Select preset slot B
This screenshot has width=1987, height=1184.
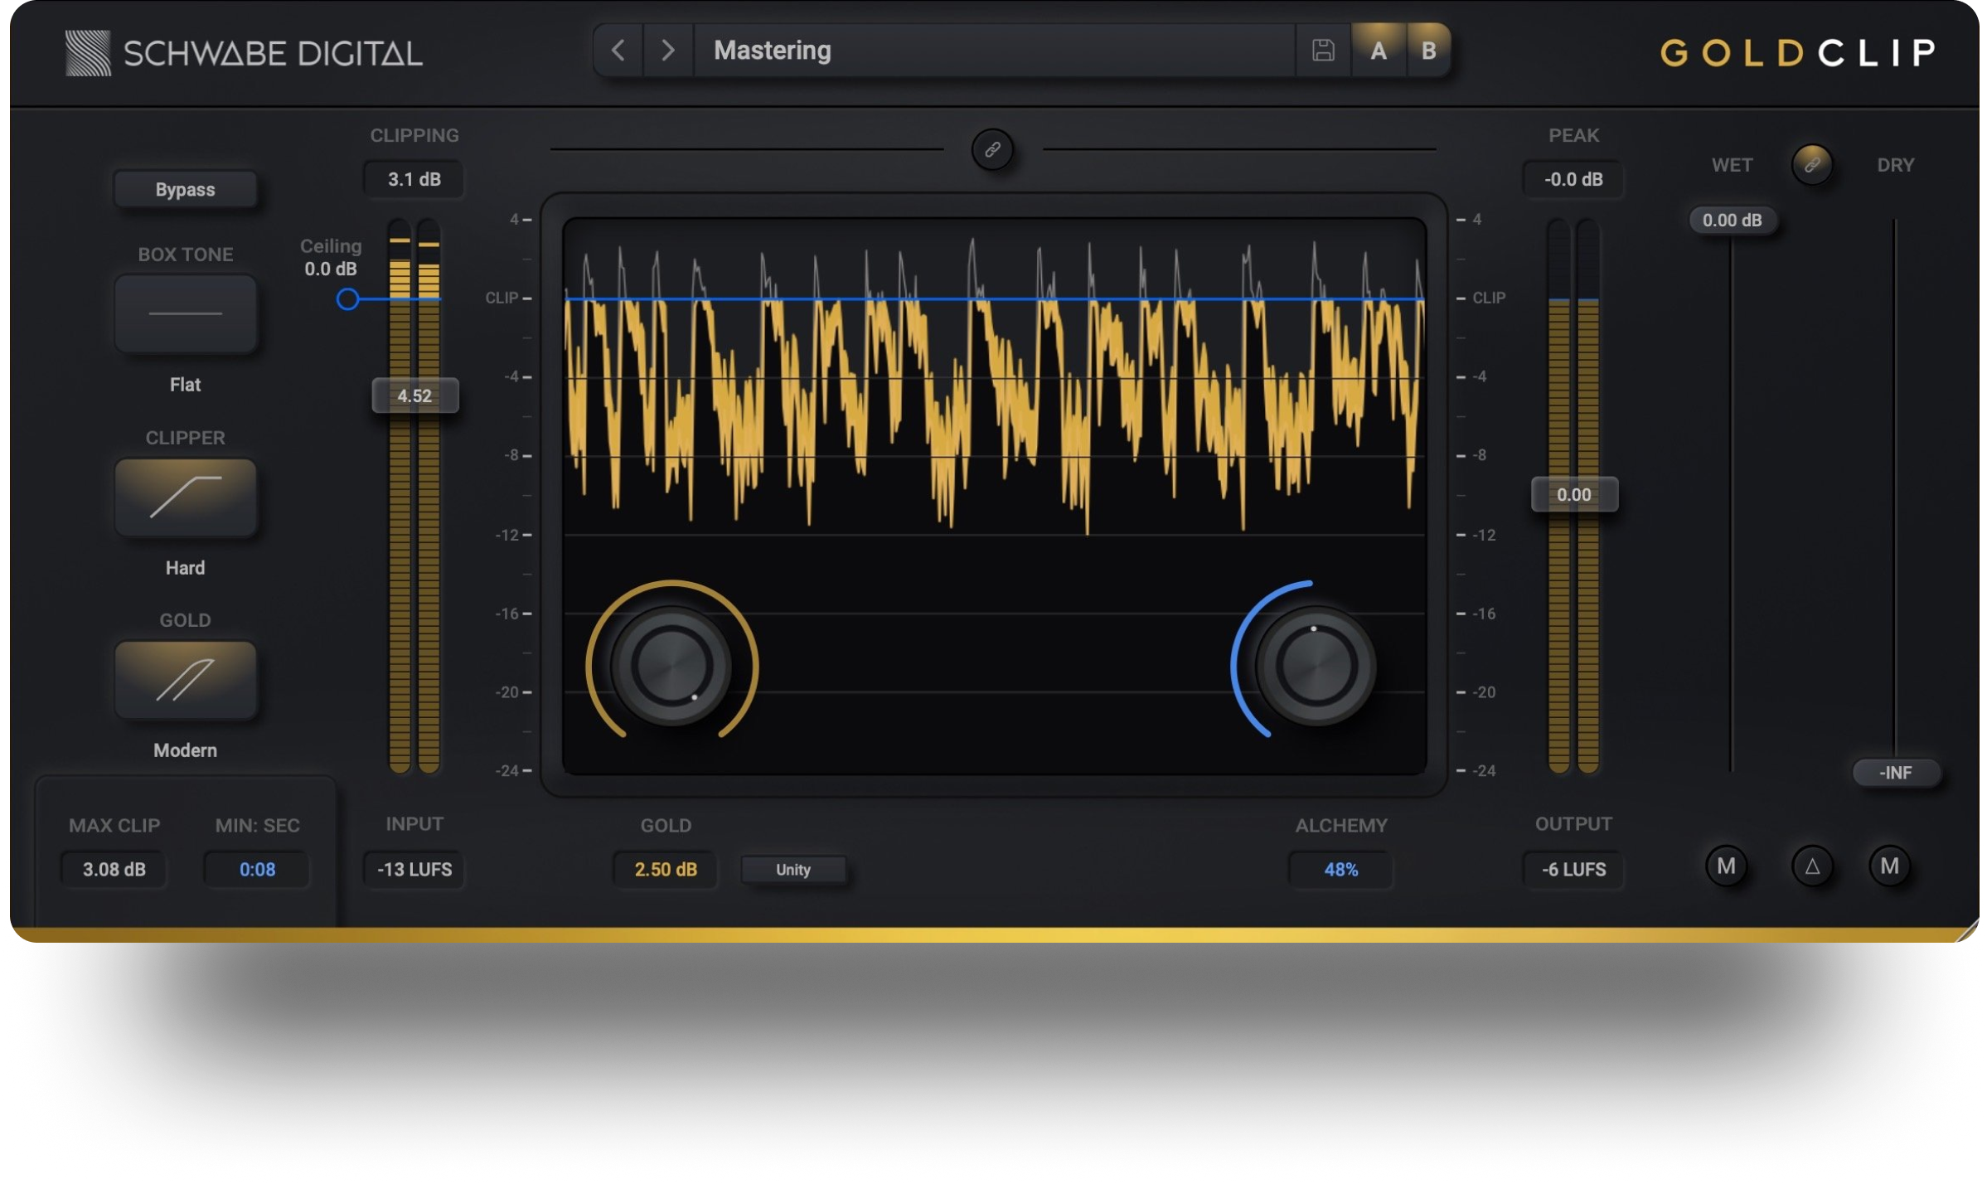pyautogui.click(x=1428, y=51)
